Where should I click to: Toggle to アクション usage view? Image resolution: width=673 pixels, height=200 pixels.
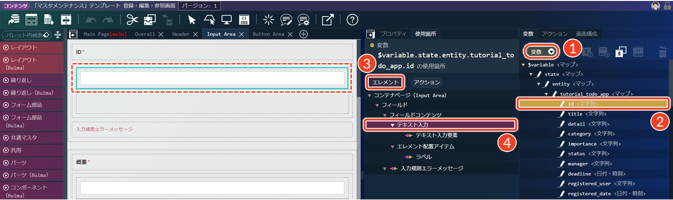[426, 82]
